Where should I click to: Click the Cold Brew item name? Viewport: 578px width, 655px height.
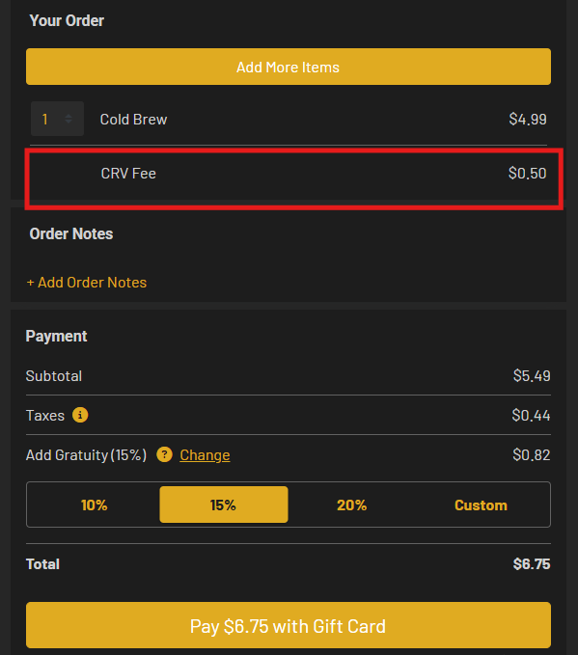pyautogui.click(x=133, y=120)
